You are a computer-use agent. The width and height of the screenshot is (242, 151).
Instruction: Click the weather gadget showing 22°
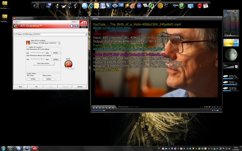231,43
